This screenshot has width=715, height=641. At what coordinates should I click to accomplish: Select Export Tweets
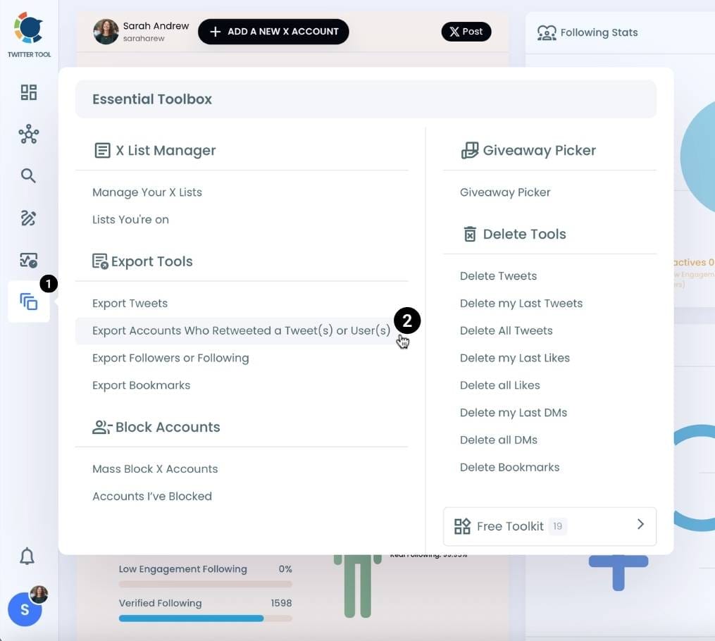(130, 303)
